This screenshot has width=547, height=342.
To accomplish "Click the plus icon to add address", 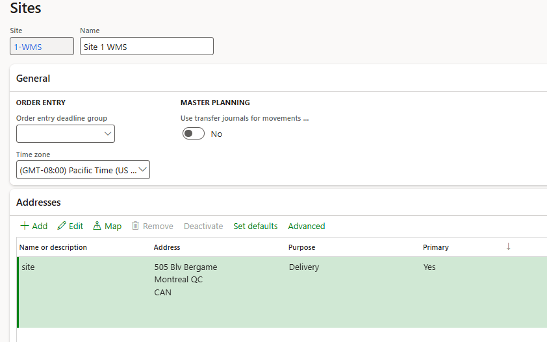I will point(25,226).
